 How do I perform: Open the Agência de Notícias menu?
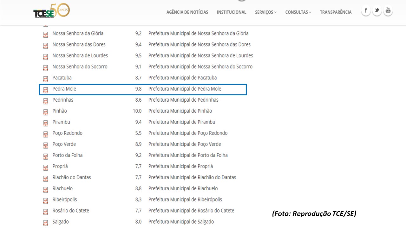tap(187, 12)
